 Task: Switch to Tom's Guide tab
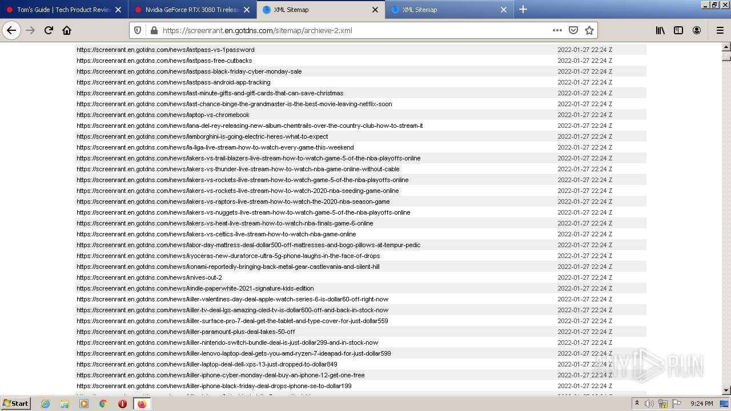click(x=63, y=10)
